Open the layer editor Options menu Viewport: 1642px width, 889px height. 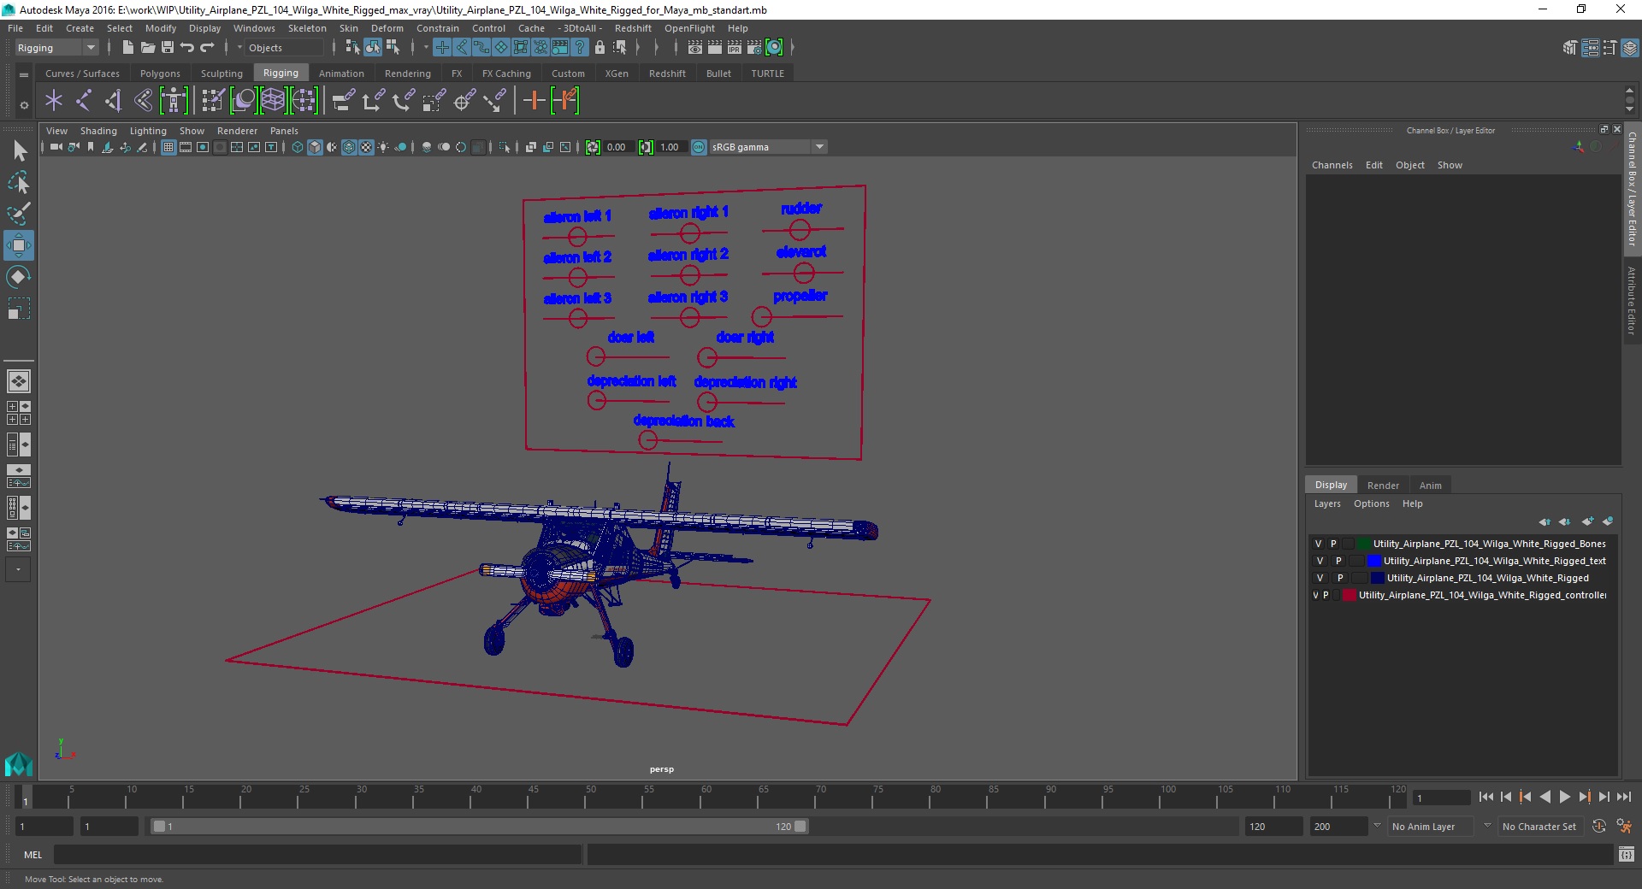[1371, 503]
